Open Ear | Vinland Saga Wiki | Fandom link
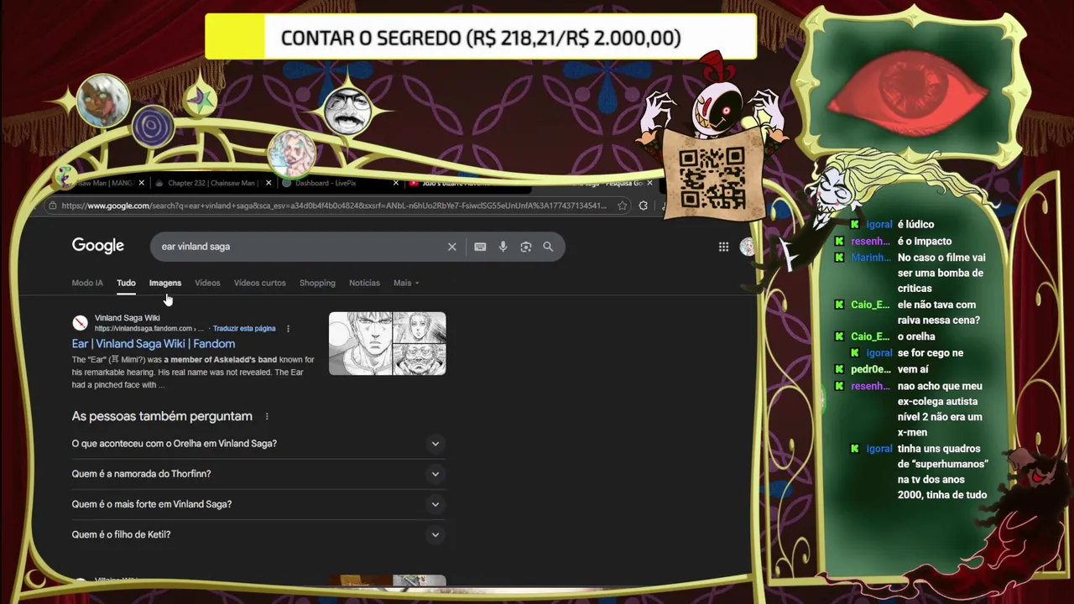The height and width of the screenshot is (604, 1074). [154, 344]
